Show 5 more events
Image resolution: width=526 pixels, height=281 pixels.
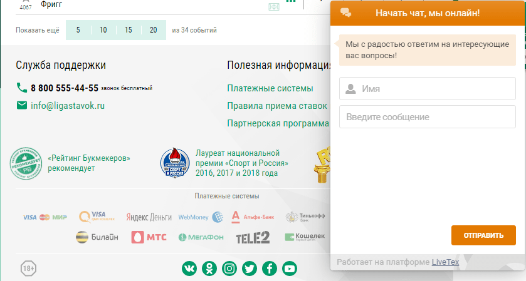pos(78,30)
